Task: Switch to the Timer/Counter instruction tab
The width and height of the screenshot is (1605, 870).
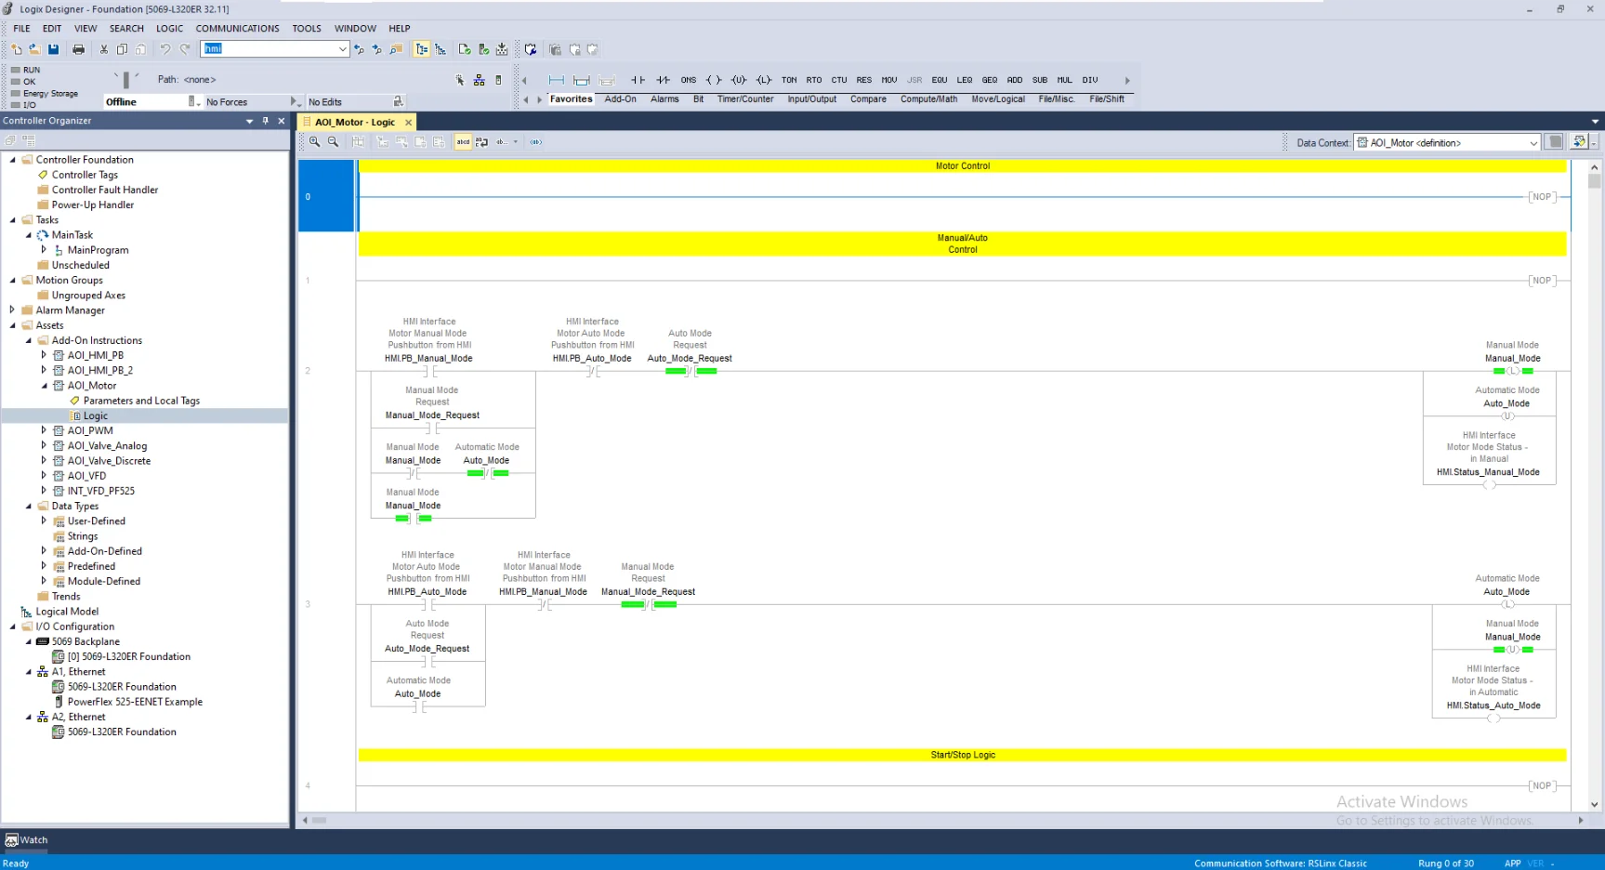Action: coord(744,99)
